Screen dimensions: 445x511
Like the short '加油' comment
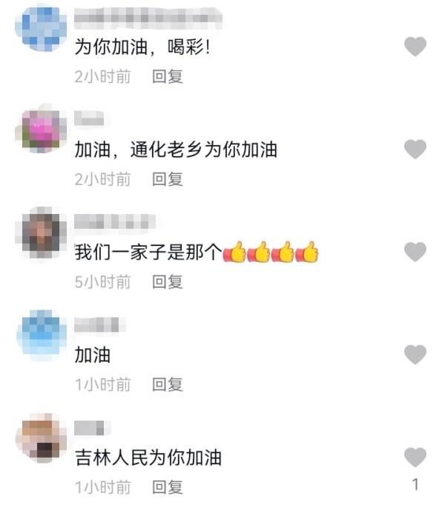point(415,355)
